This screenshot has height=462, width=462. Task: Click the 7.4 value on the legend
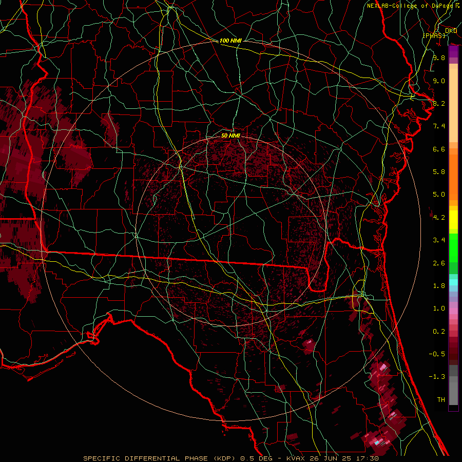pyautogui.click(x=439, y=126)
